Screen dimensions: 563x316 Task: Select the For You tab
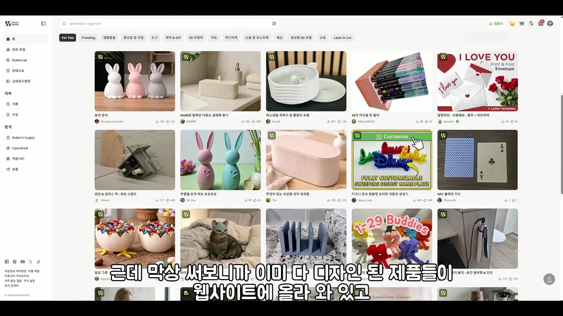(x=68, y=38)
